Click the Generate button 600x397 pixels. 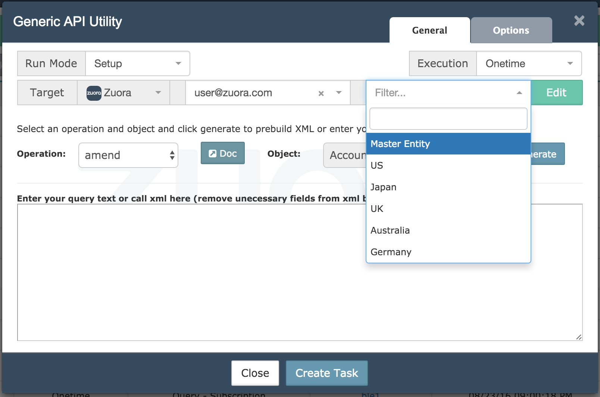tap(547, 154)
